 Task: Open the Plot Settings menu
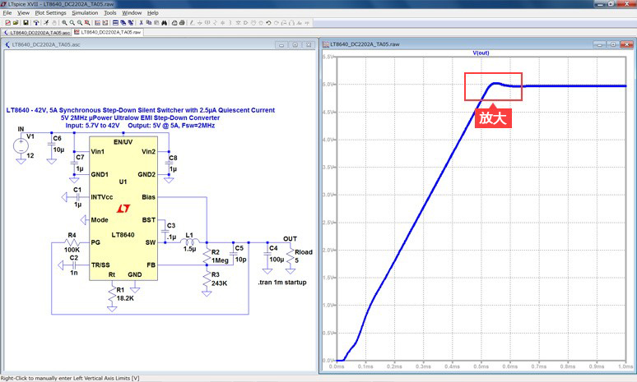[50, 13]
